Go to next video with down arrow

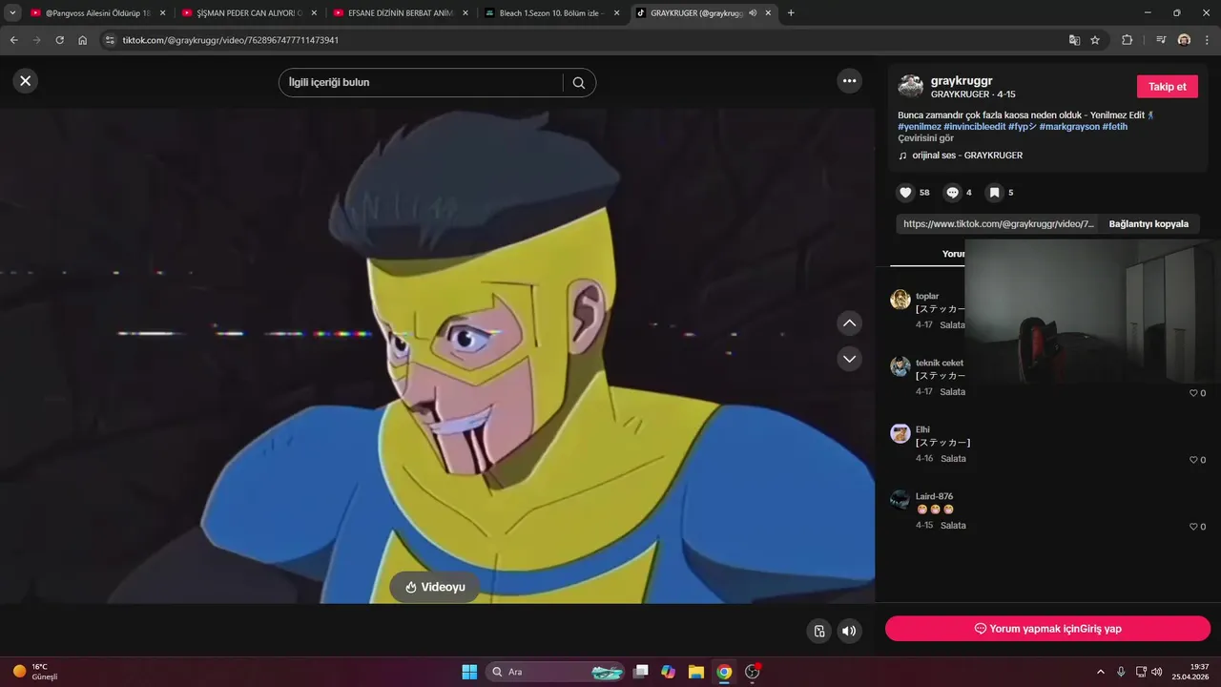850,359
